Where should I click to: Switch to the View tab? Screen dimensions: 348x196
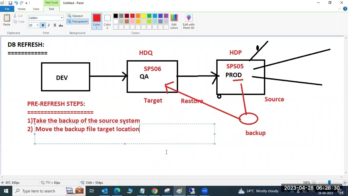(36, 9)
